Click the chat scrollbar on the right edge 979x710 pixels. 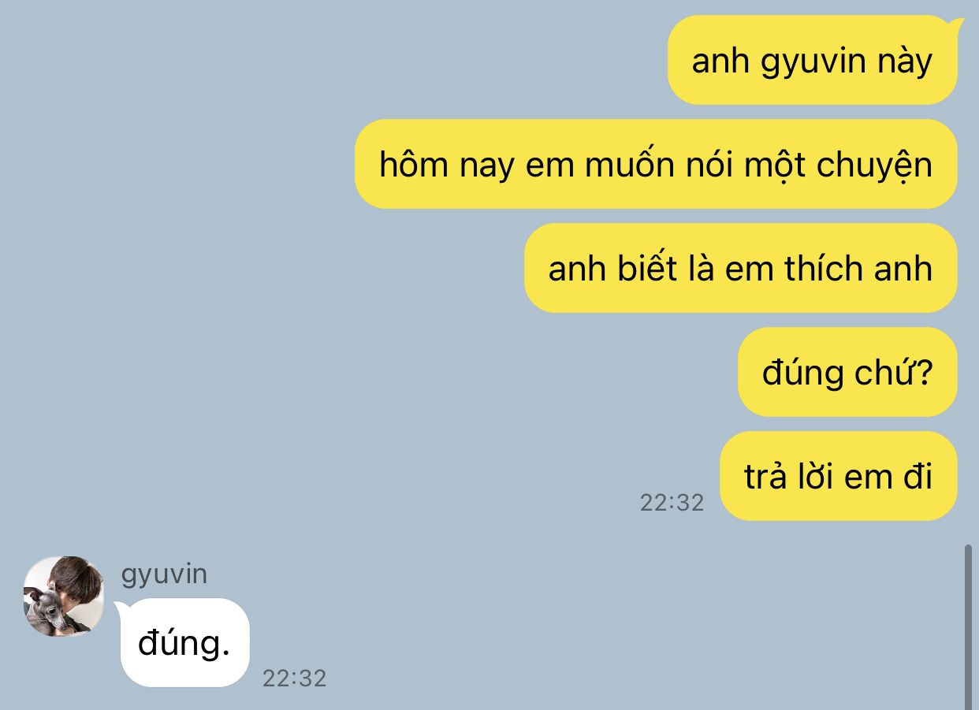tap(968, 626)
